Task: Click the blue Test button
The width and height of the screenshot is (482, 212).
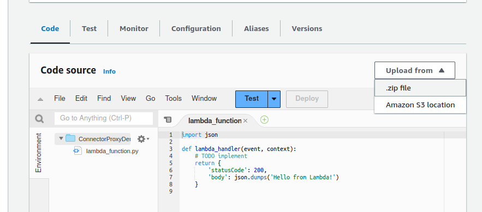Action: point(252,99)
